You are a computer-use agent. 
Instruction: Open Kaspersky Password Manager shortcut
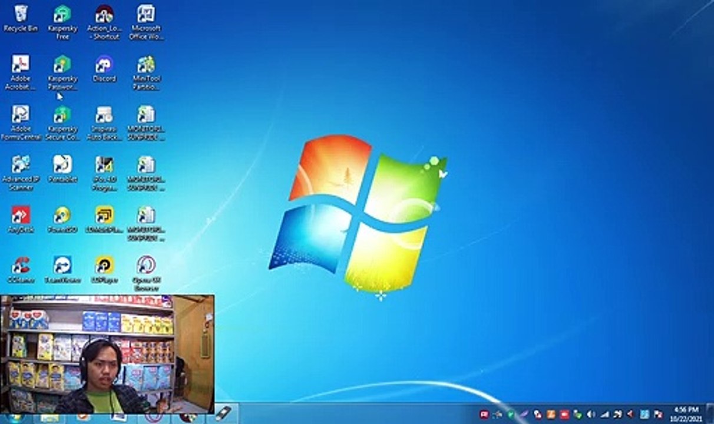(62, 73)
